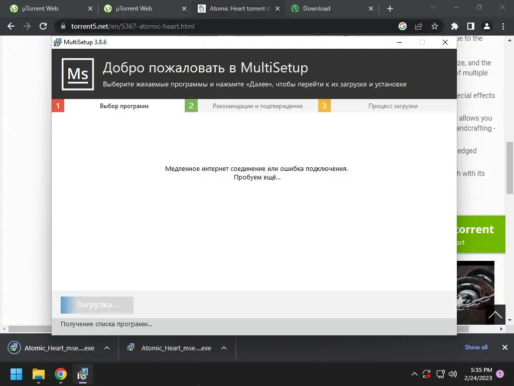
Task: Go back in Chrome
Action: coord(11,26)
